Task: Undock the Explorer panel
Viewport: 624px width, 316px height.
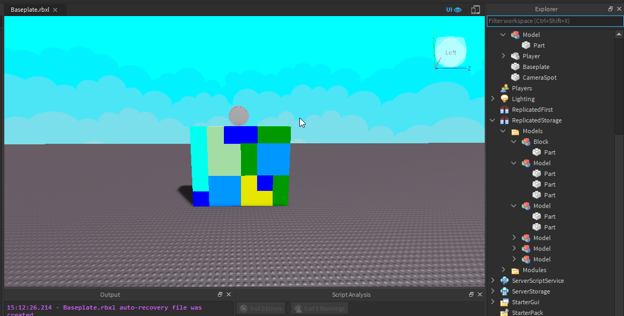Action: click(610, 9)
